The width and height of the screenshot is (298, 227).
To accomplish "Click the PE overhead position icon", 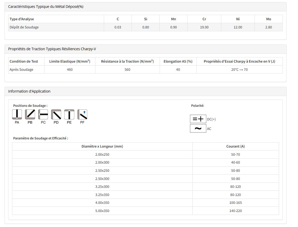I will (x=69, y=114).
